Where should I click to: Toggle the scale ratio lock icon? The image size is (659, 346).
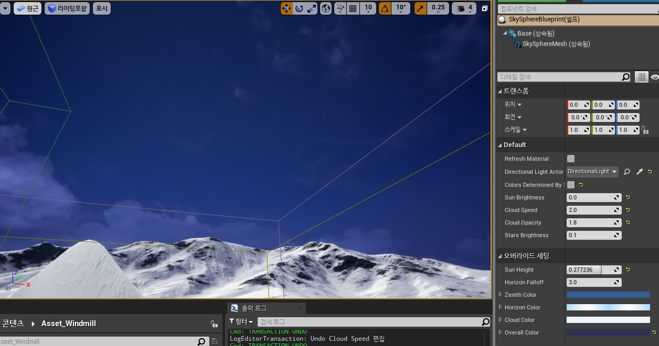[645, 130]
